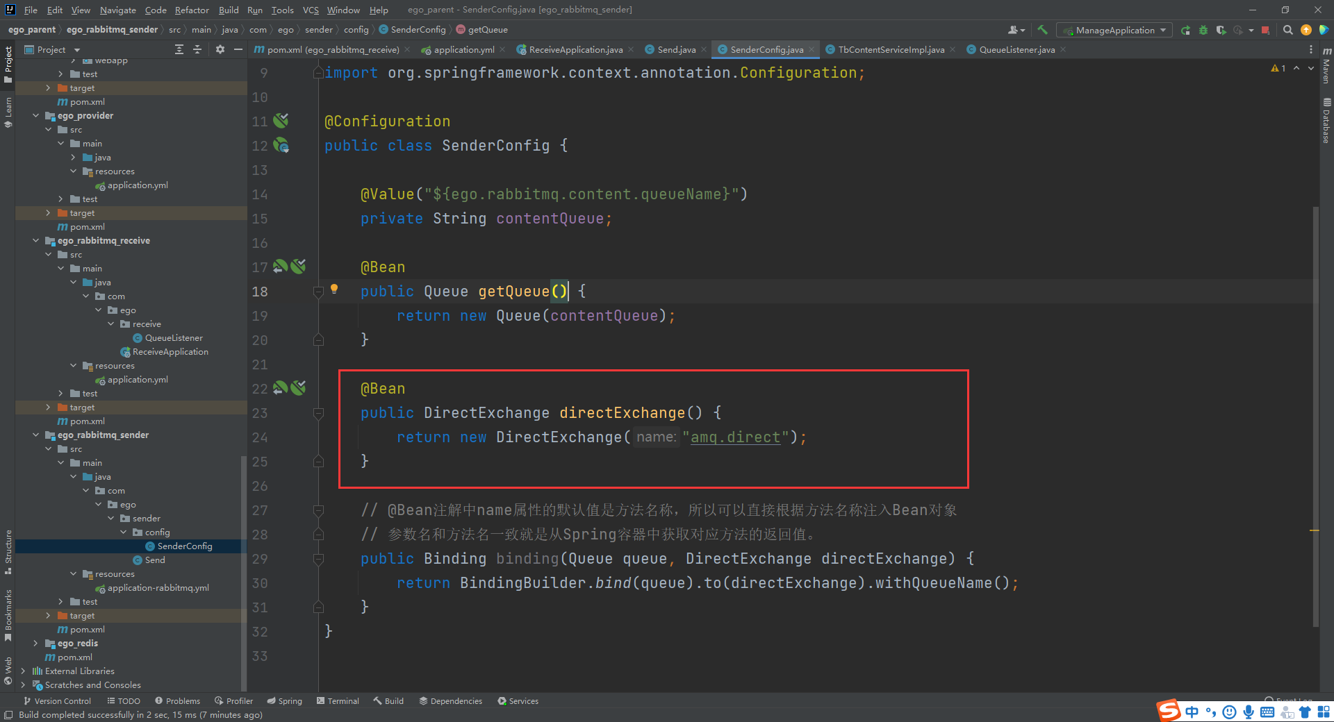This screenshot has height=722, width=1334.
Task: Toggle Chinese/English input mode
Action: [1192, 712]
